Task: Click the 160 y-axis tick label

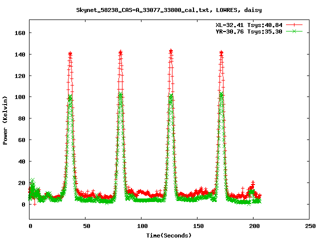Action: pyautogui.click(x=20, y=33)
